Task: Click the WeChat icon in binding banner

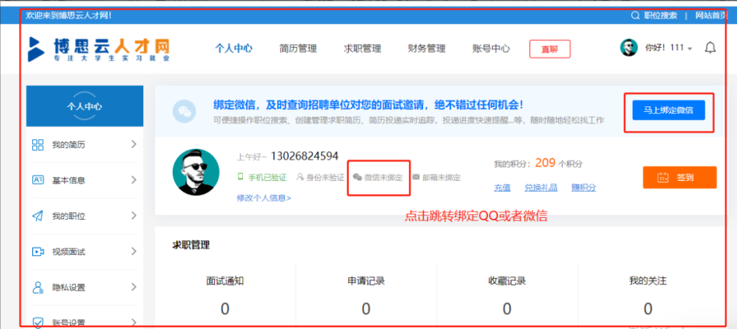Action: coord(184,112)
